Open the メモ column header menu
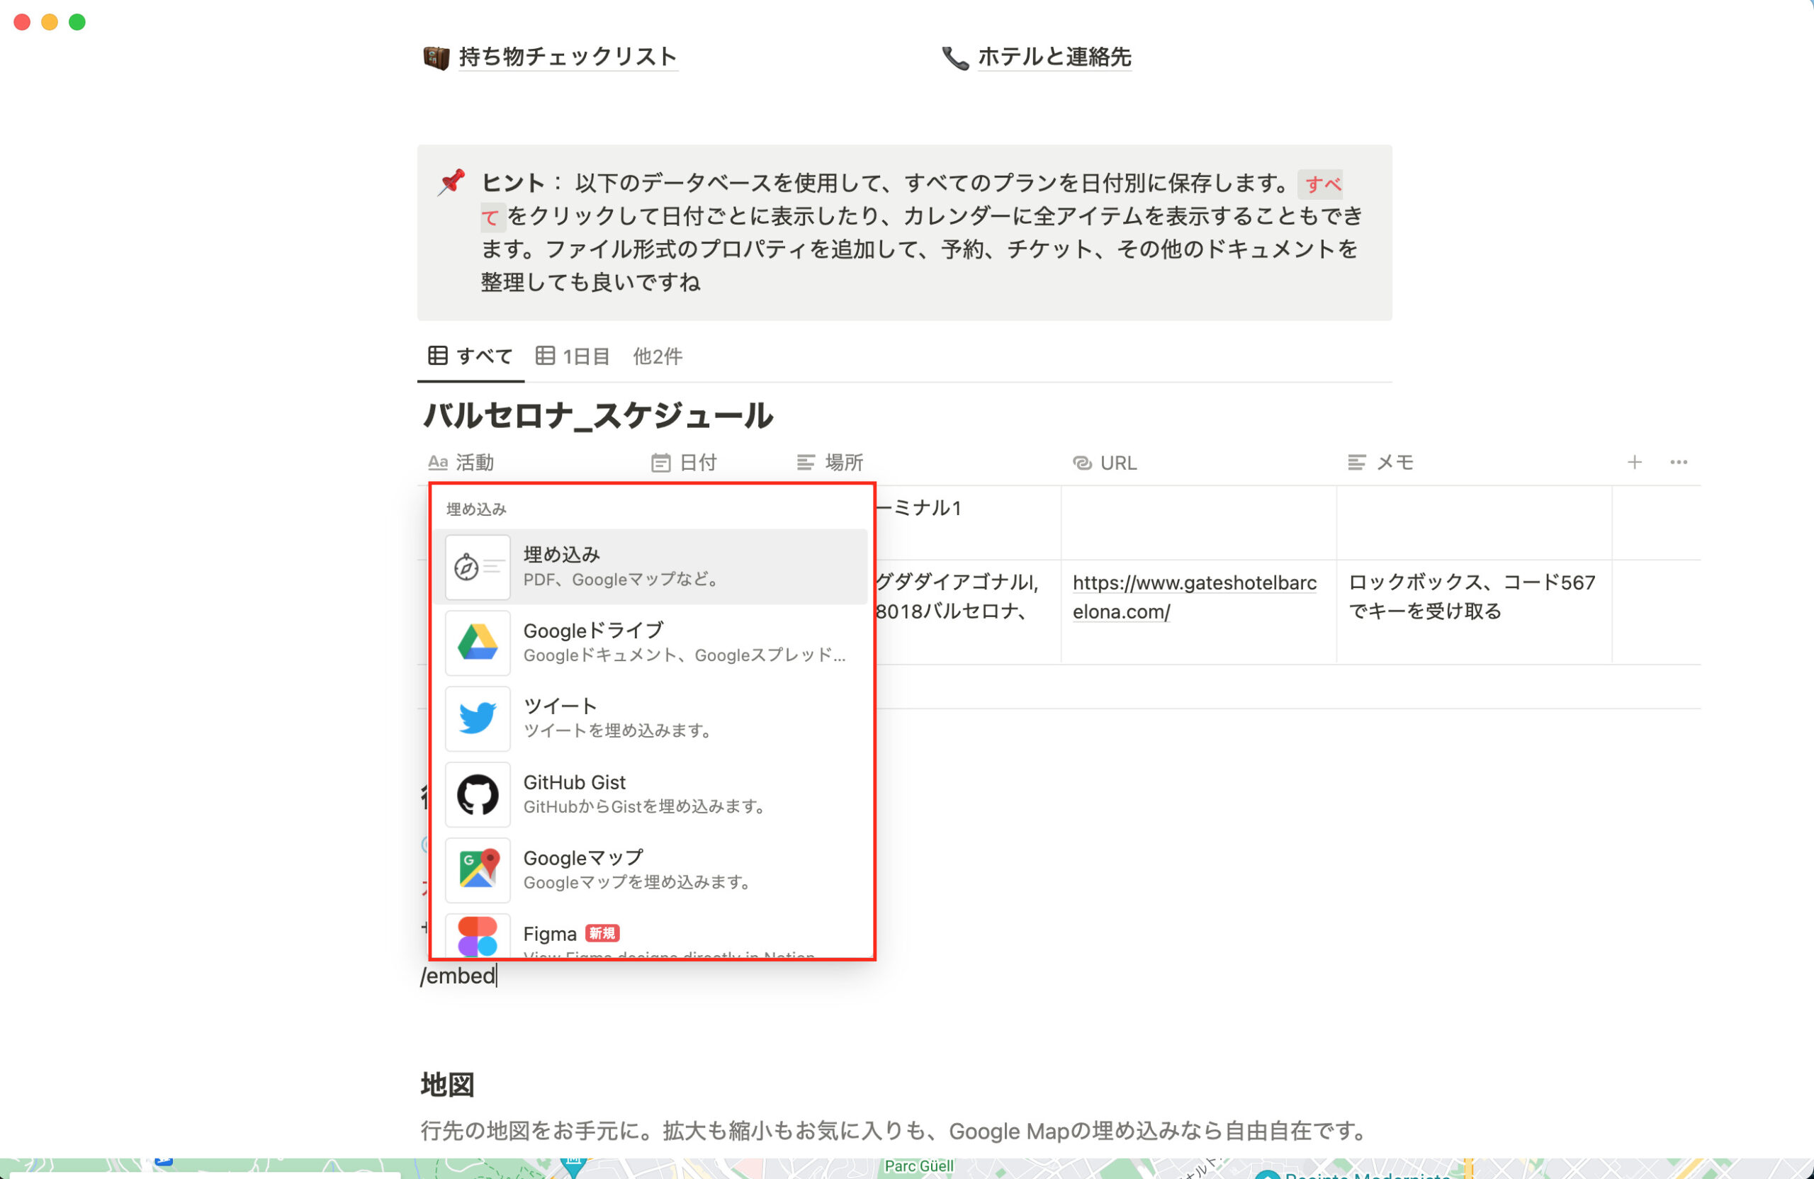Screen dimensions: 1814x1179 (1380, 463)
